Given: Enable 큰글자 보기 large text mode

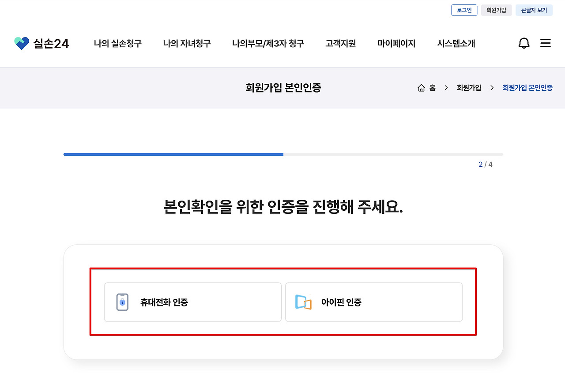Looking at the screenshot, I should point(534,10).
